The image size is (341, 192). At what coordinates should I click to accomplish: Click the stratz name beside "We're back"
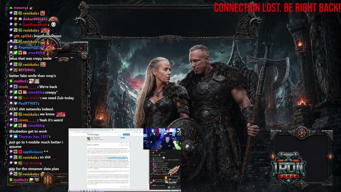(27, 87)
